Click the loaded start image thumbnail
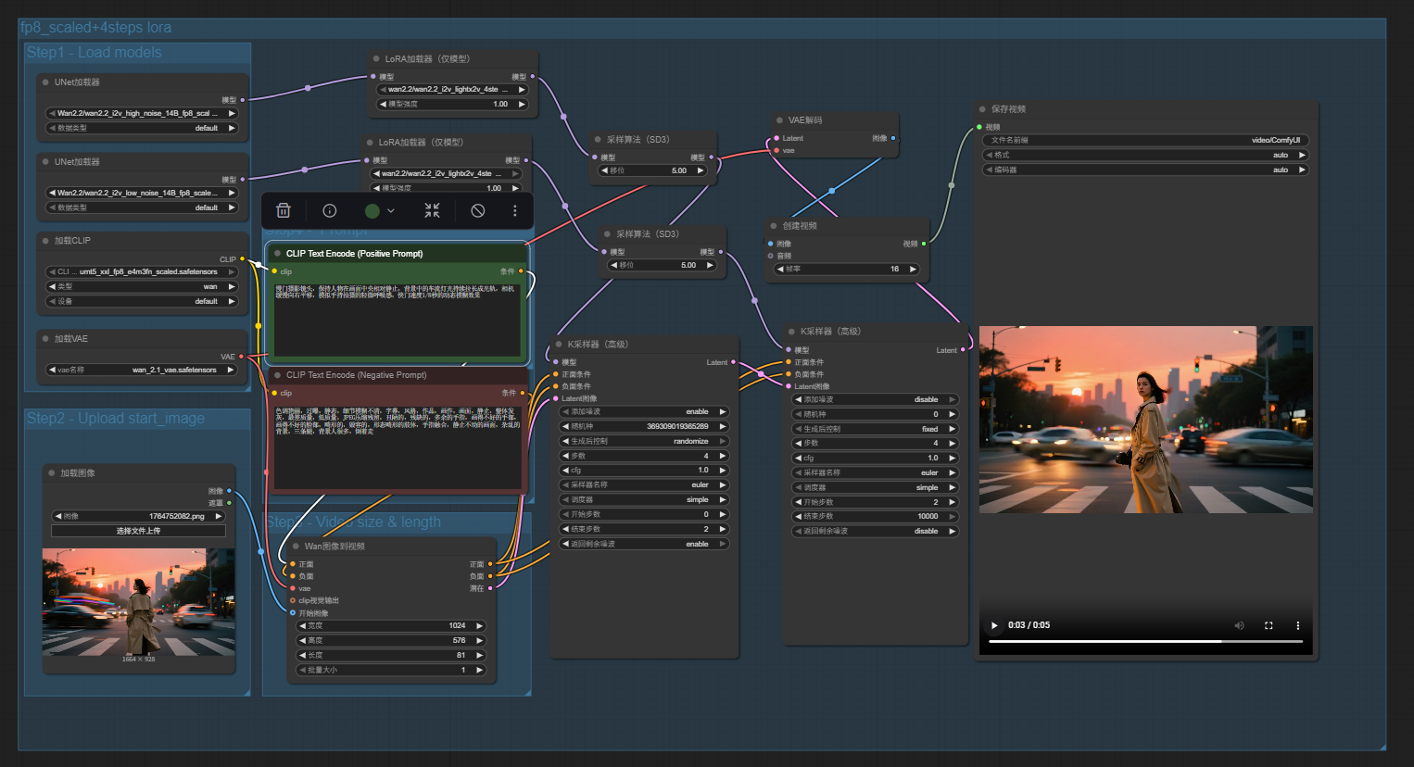This screenshot has height=767, width=1414. pyautogui.click(x=139, y=602)
